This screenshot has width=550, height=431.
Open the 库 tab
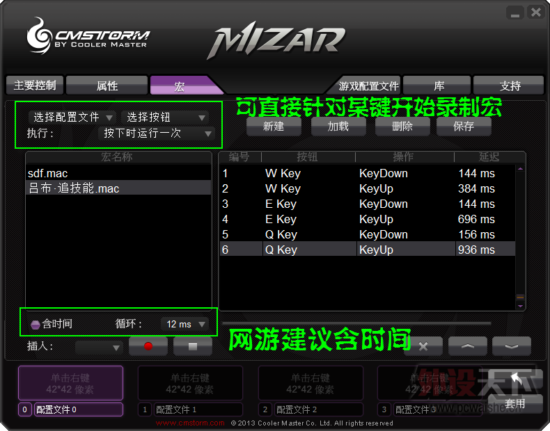pyautogui.click(x=437, y=85)
